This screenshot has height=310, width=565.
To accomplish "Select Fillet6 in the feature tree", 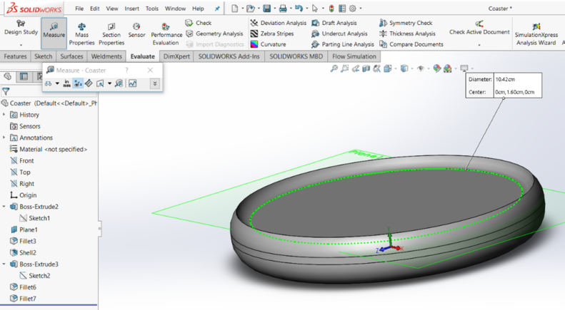I will tap(27, 287).
